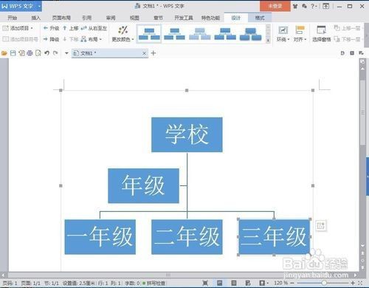369x288 pixels.
Task: Switch to outline view icon
Action: (x=234, y=284)
